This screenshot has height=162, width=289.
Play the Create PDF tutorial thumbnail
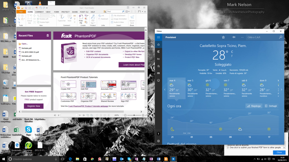[x=68, y=84]
